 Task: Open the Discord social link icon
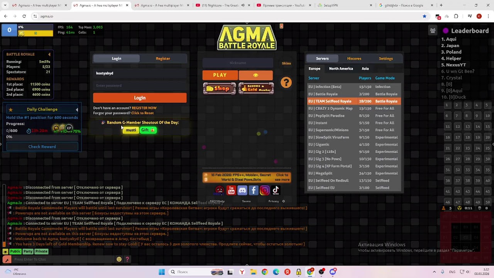point(242,190)
